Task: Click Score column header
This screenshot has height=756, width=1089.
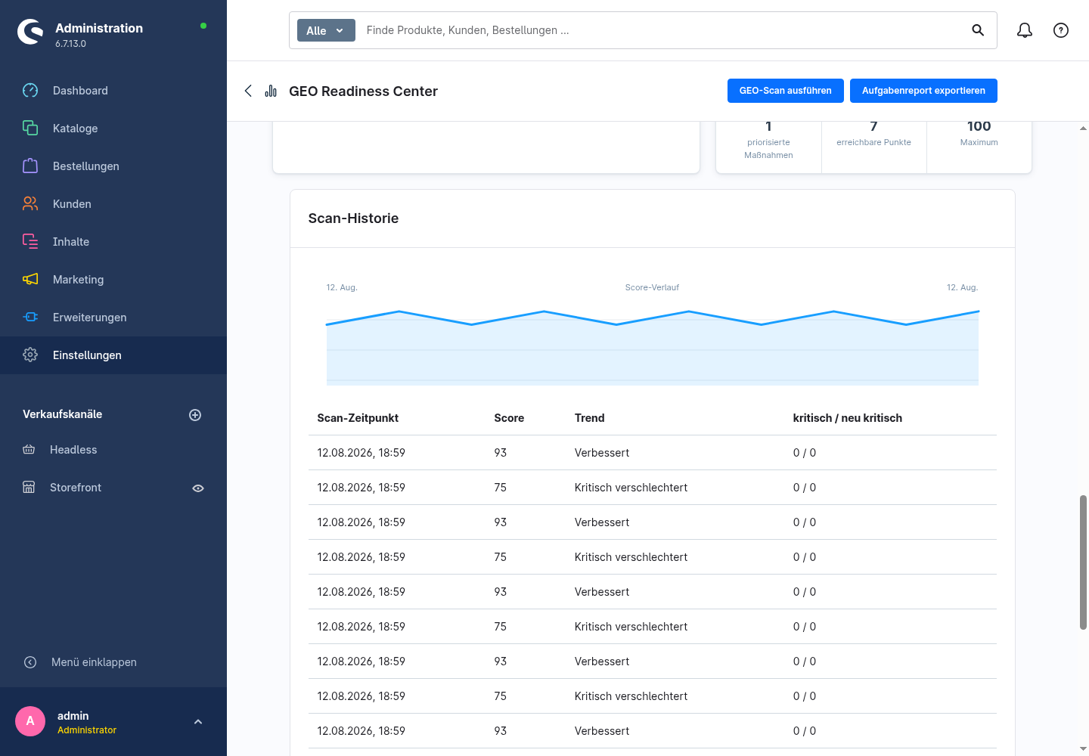Action: [x=509, y=418]
